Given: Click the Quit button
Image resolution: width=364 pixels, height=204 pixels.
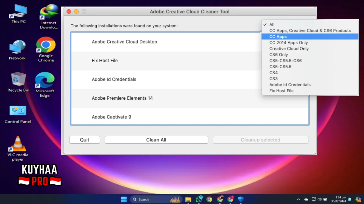Looking at the screenshot, I should point(85,140).
